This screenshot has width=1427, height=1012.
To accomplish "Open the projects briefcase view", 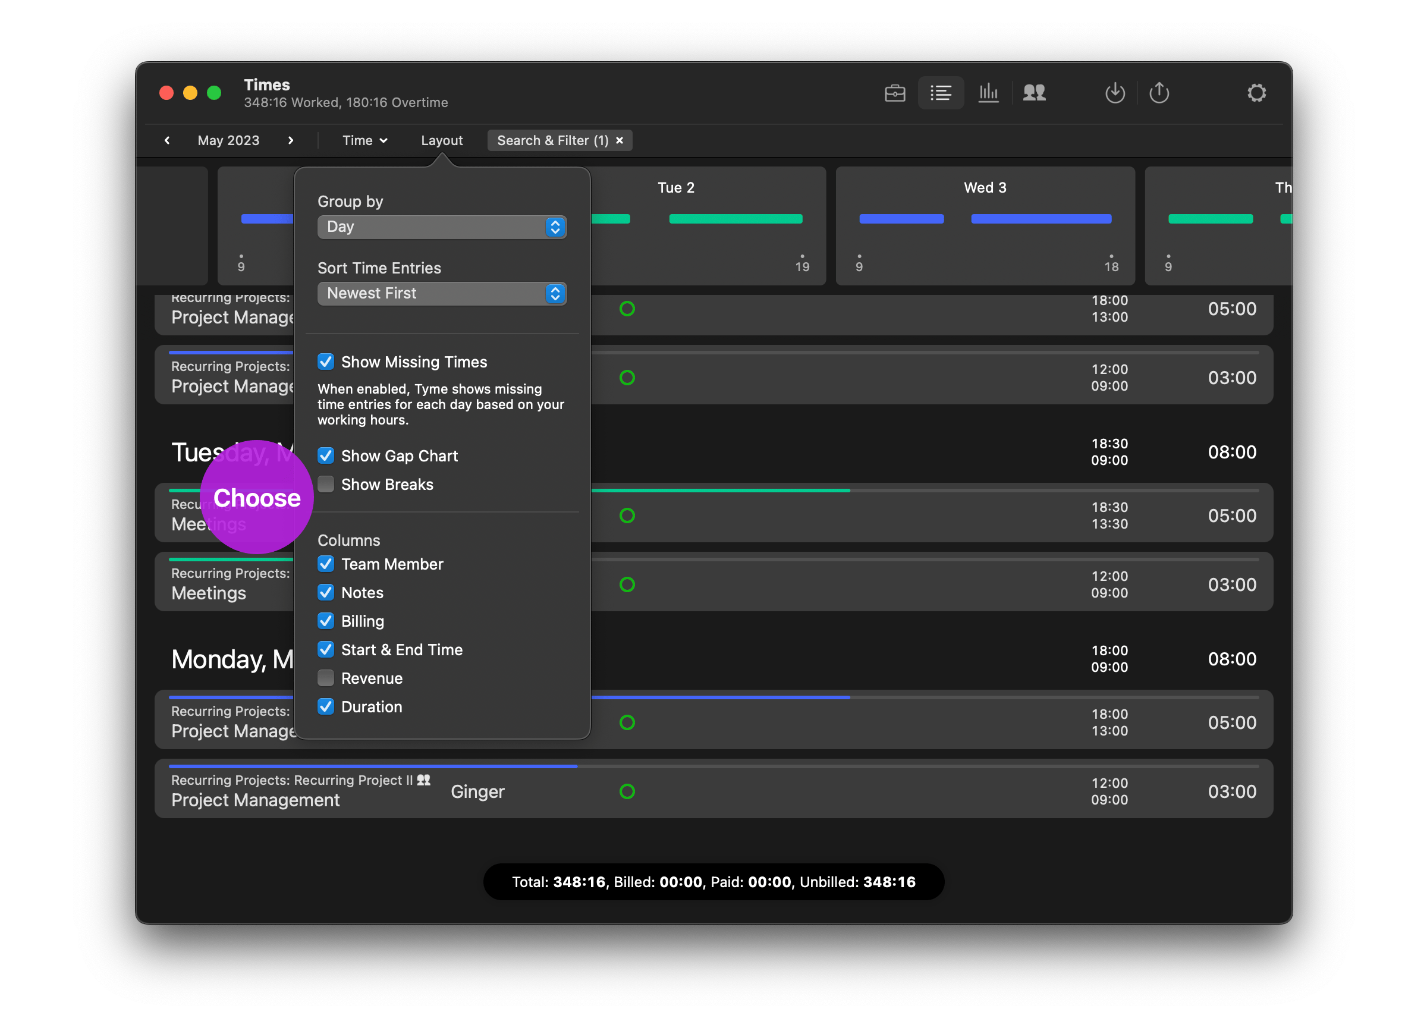I will click(x=895, y=93).
